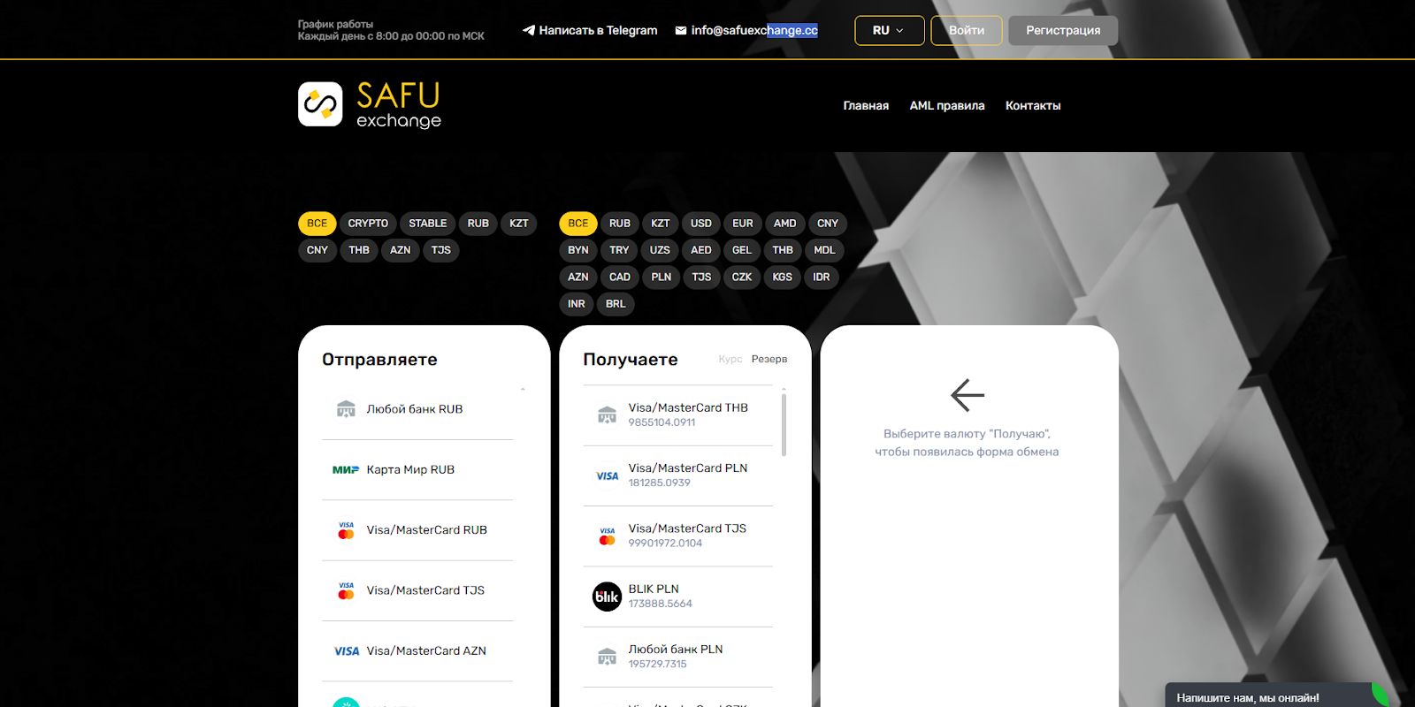
Task: Select CNY filter in send currencies
Action: click(x=317, y=250)
